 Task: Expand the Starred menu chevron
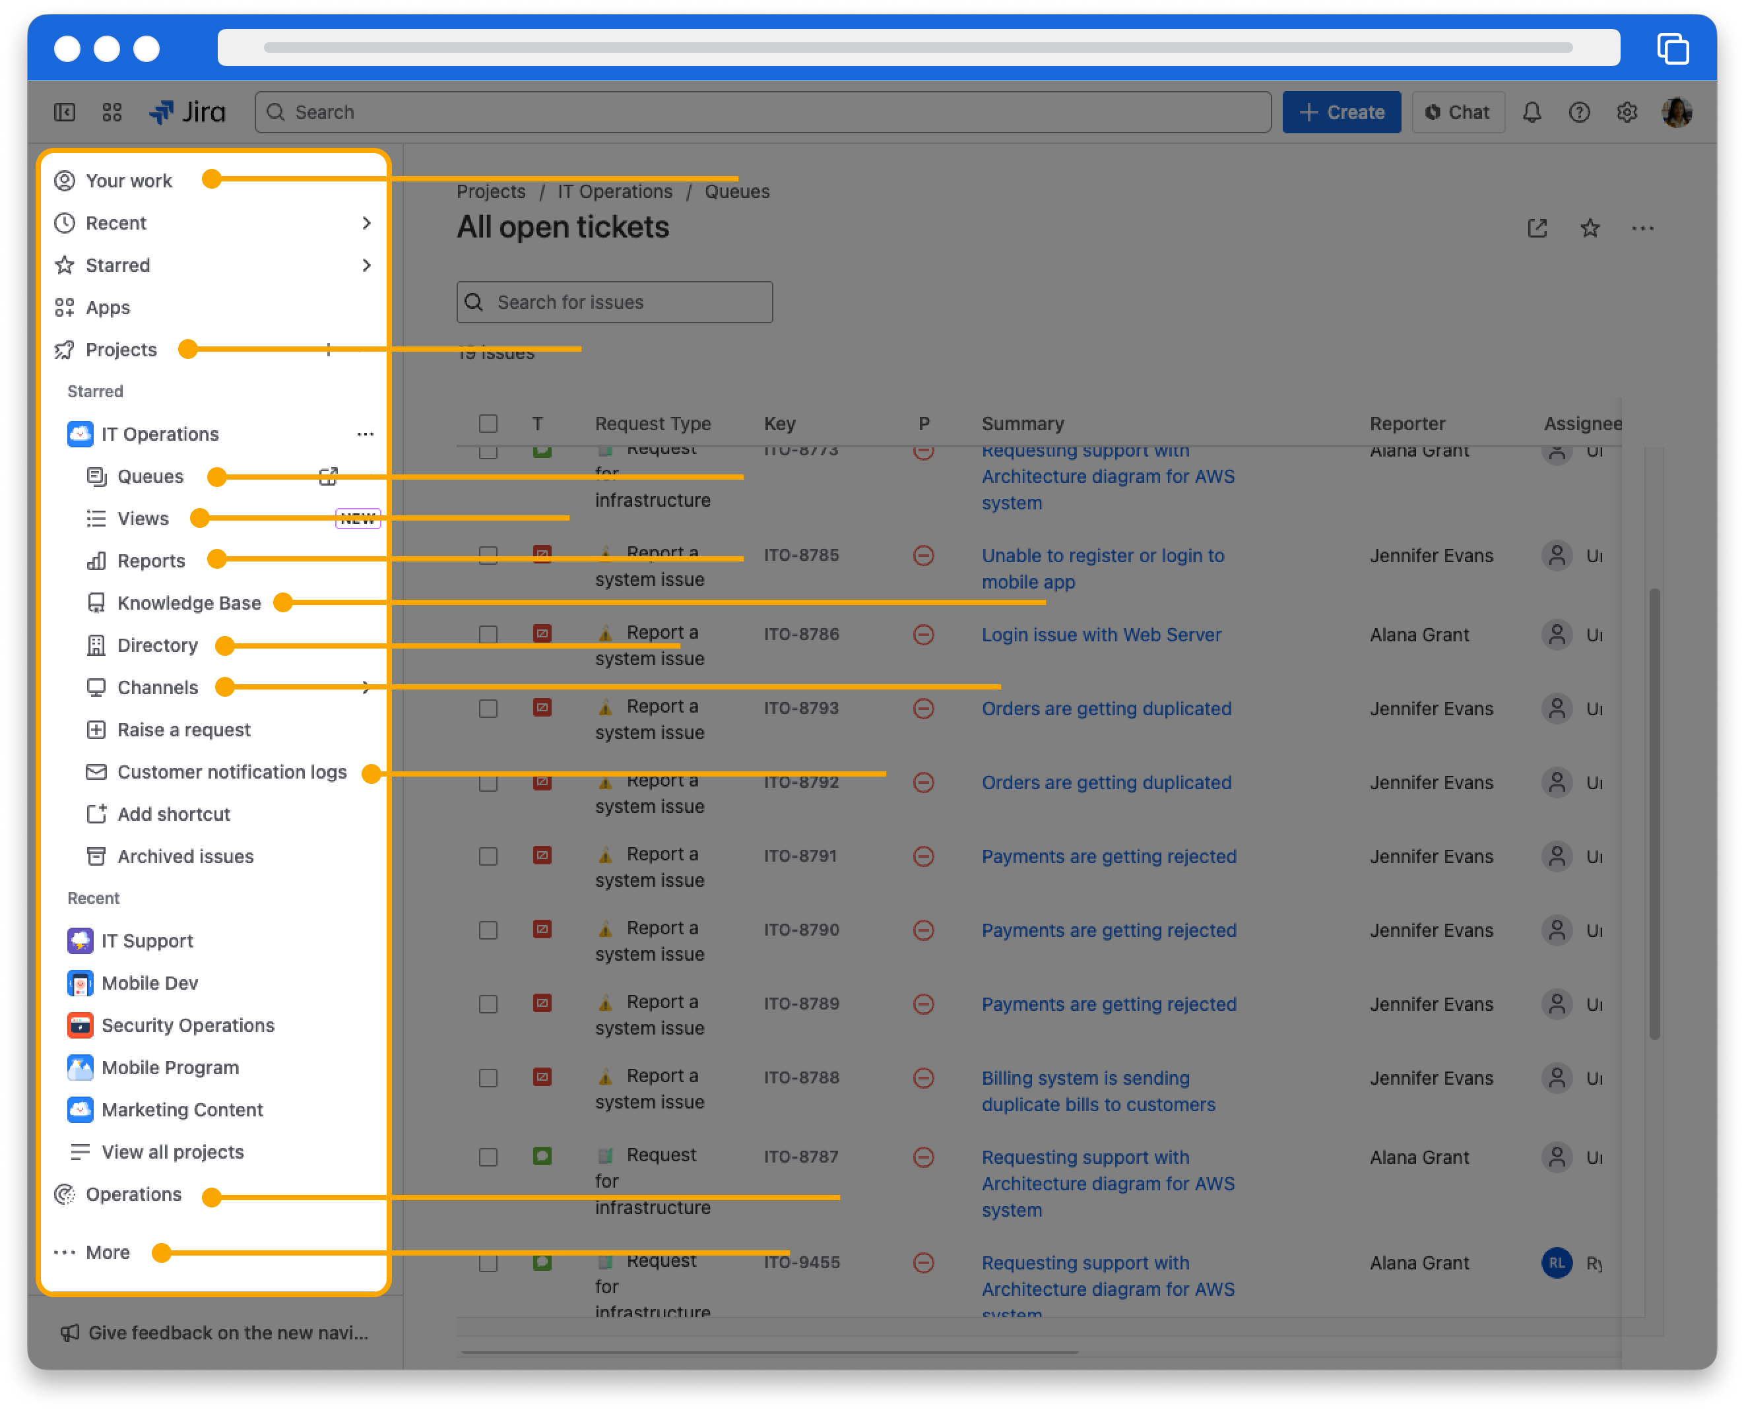coord(366,265)
